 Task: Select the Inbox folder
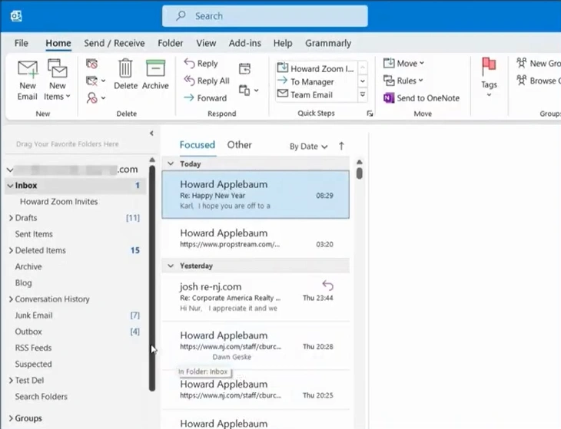coord(75,186)
